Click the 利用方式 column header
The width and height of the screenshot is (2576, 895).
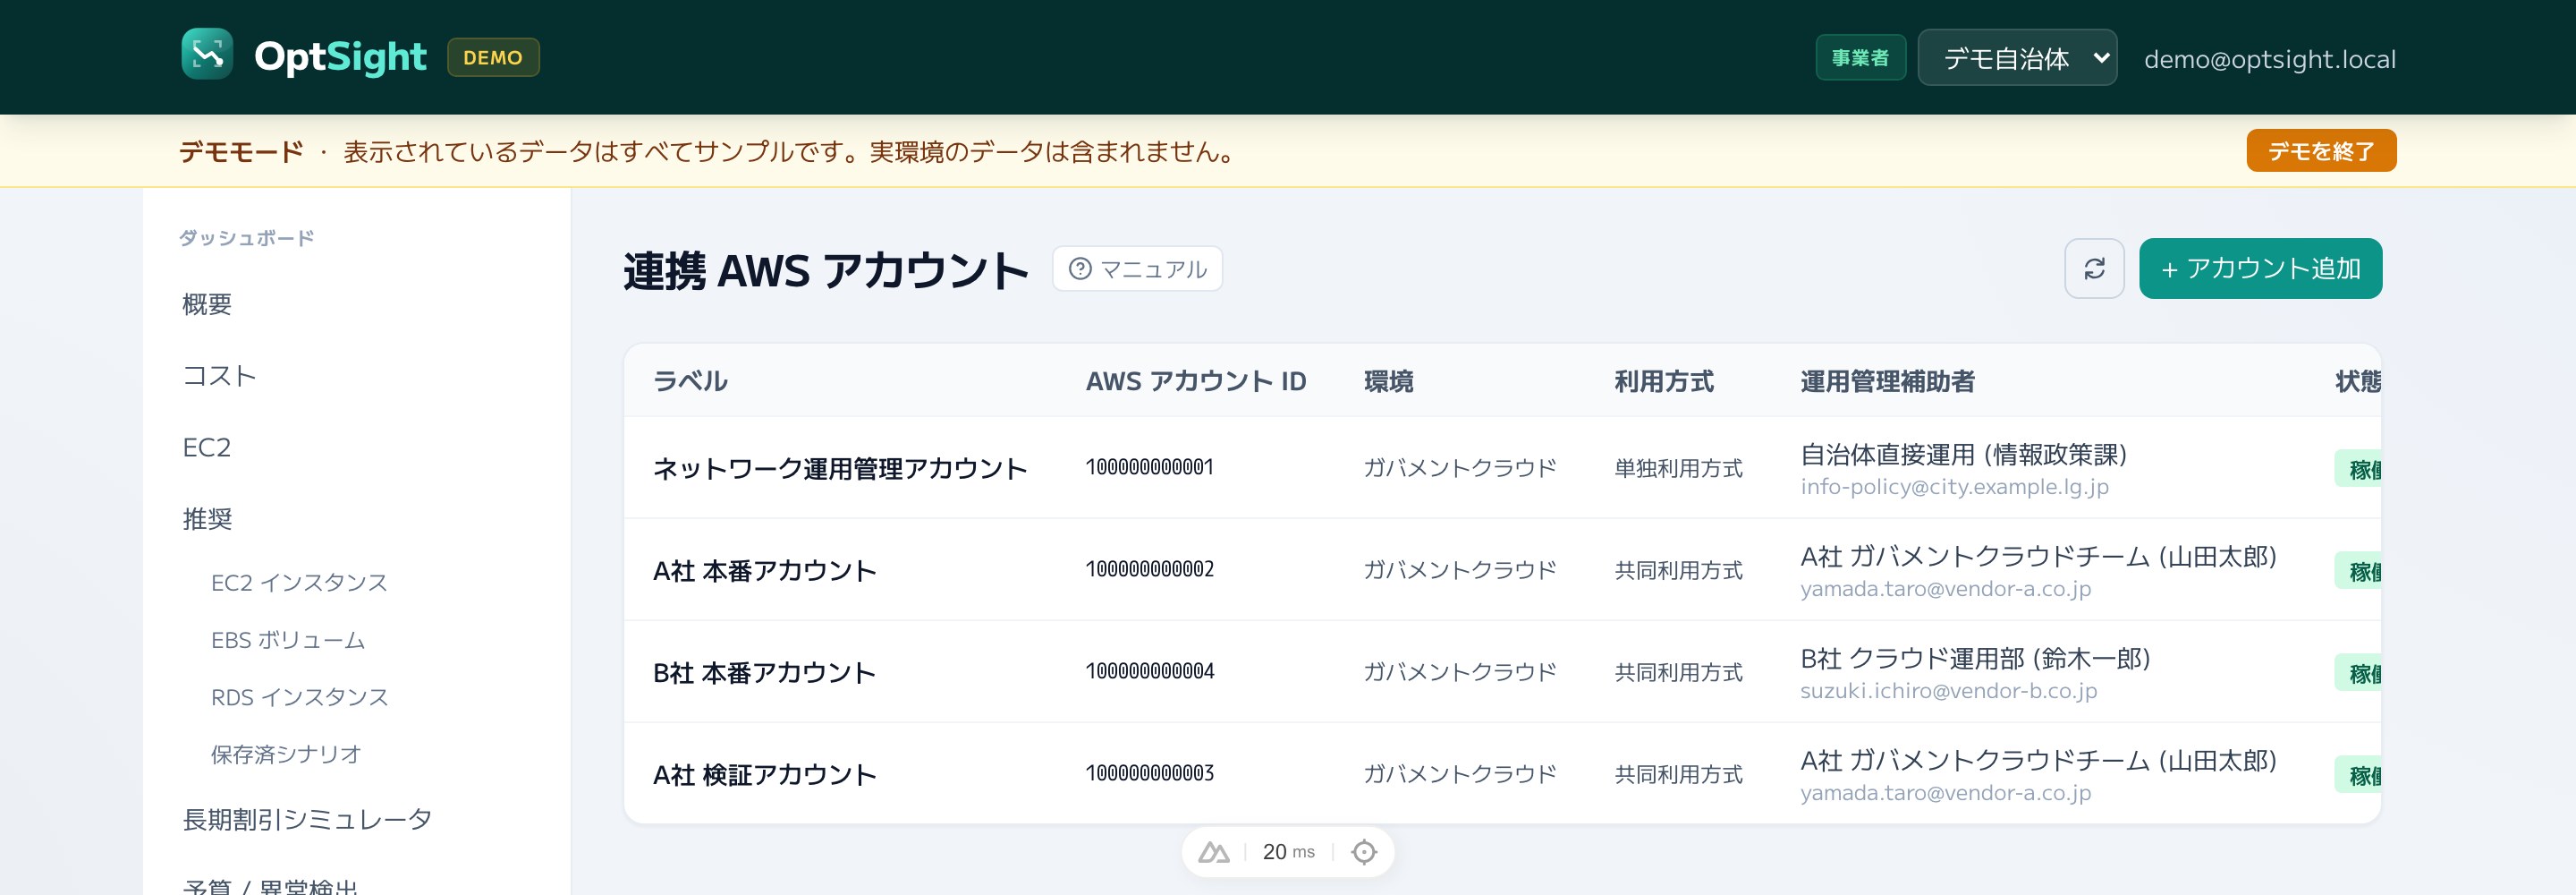pos(1664,381)
